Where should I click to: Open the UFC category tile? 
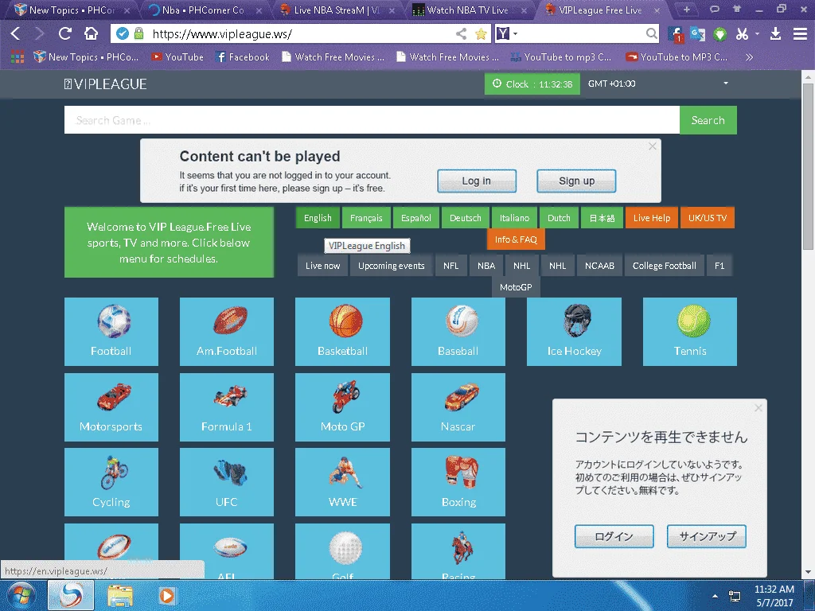tap(227, 482)
